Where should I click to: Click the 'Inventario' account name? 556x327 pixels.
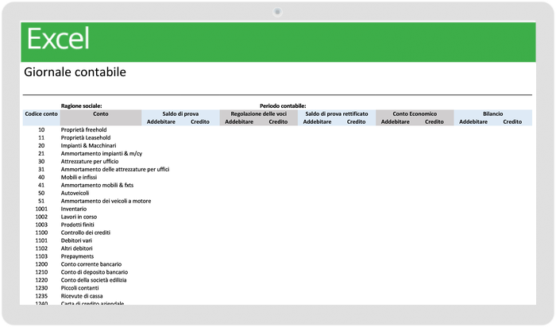[74, 209]
